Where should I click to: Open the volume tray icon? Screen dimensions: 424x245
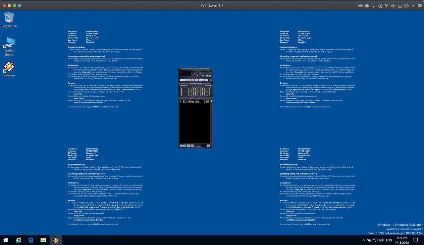click(x=381, y=240)
